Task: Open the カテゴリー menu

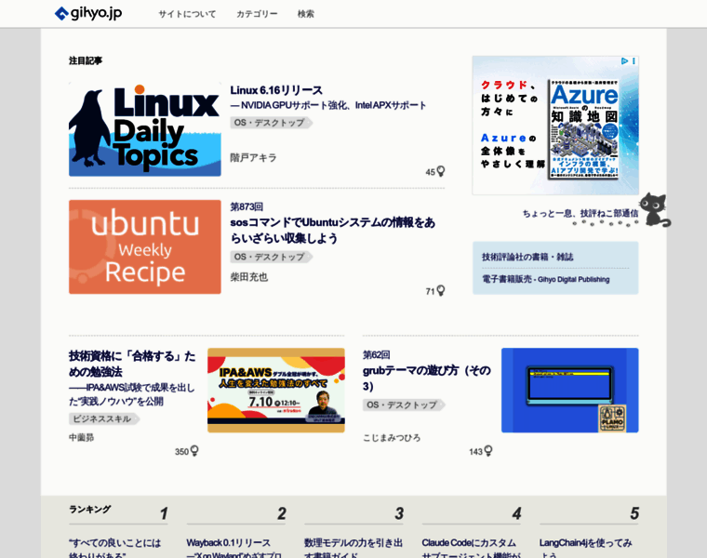Action: click(257, 14)
